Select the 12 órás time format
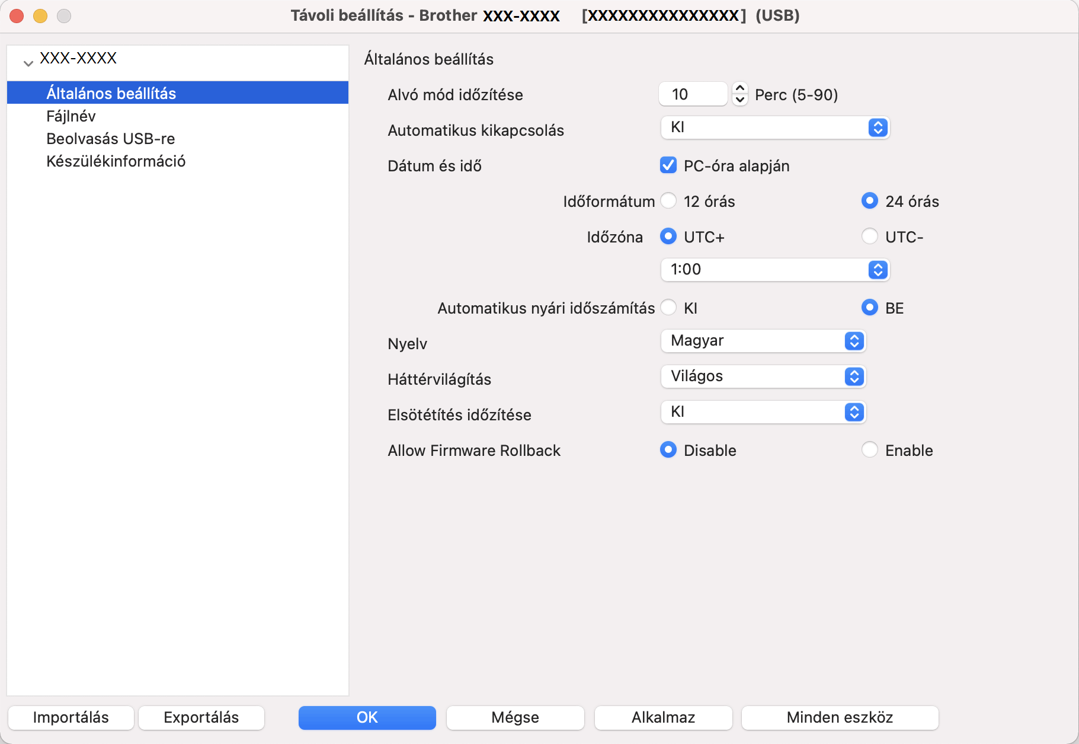Image resolution: width=1079 pixels, height=744 pixels. pos(668,201)
